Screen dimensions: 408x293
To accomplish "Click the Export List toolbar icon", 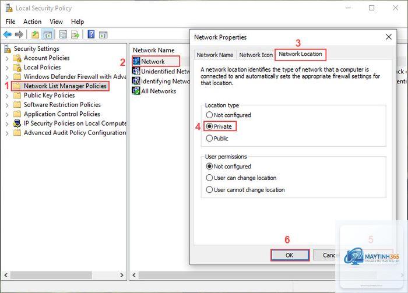I will point(75,34).
